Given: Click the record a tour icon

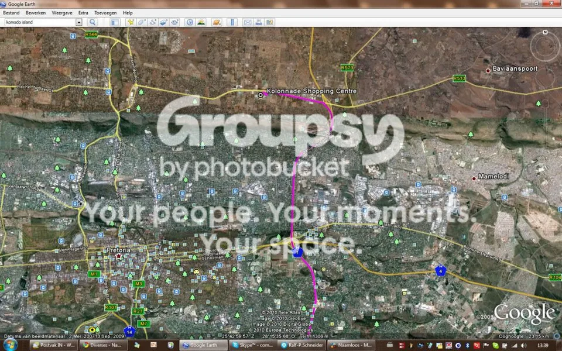Looking at the screenshot, I should coord(175,22).
